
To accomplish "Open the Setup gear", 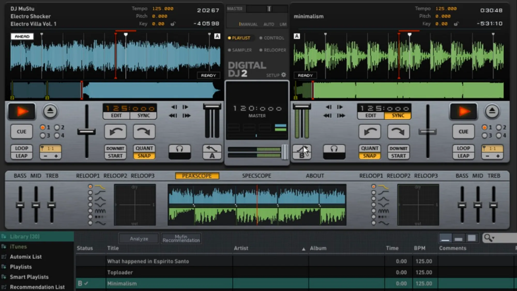I will point(284,75).
